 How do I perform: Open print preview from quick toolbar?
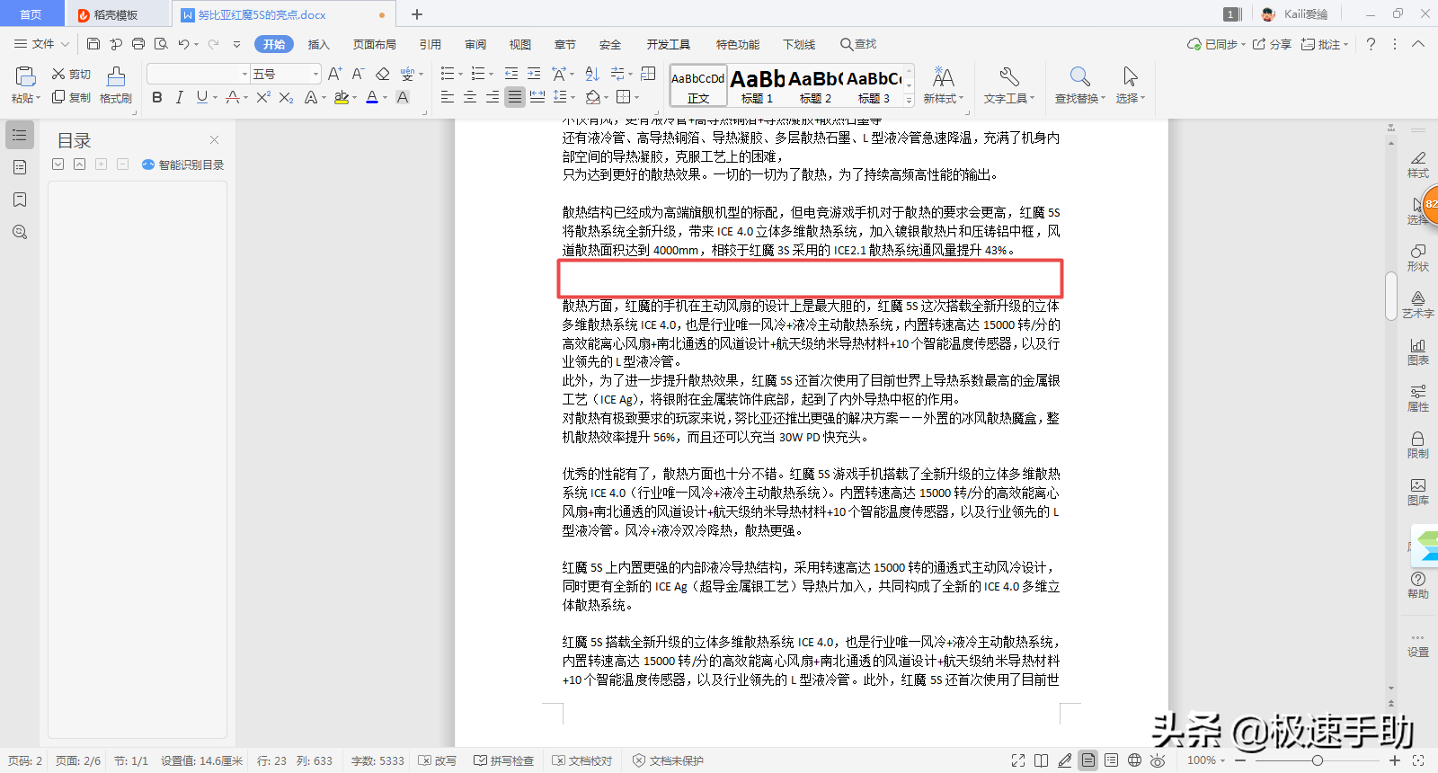pos(161,44)
